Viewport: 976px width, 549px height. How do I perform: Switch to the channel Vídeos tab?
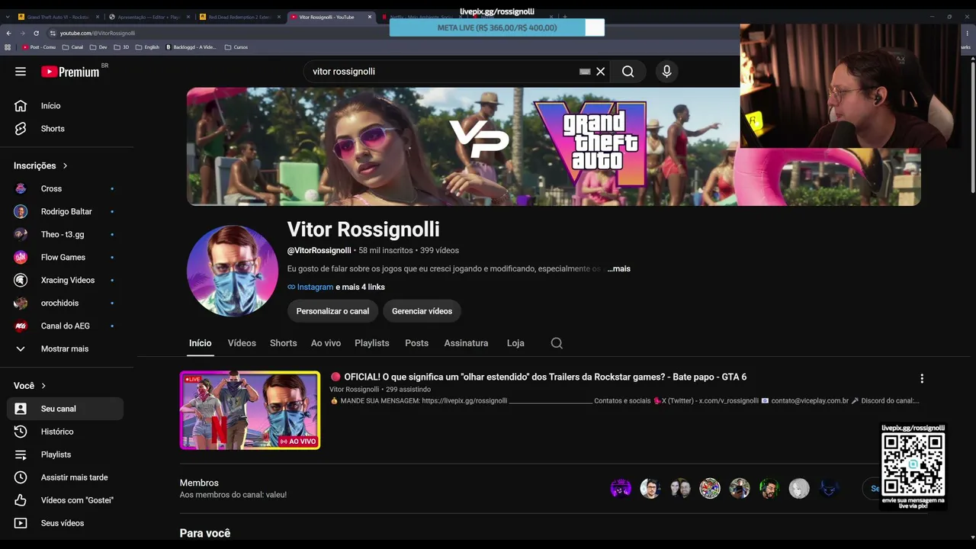tap(242, 343)
